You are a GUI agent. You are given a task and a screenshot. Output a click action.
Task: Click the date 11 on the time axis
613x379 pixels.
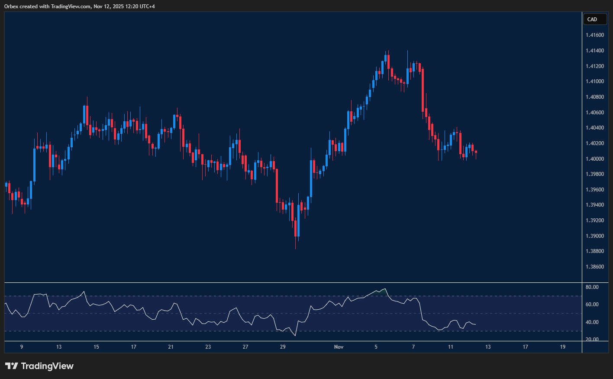pos(450,347)
